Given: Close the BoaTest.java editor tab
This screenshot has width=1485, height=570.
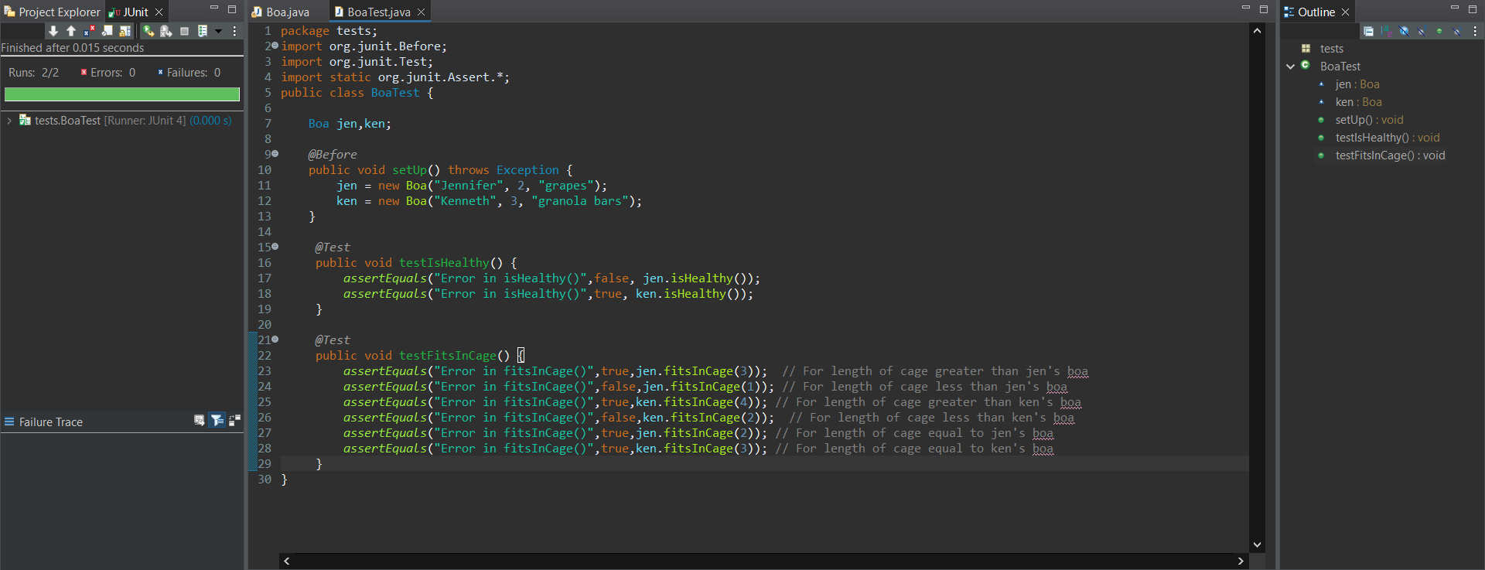Looking at the screenshot, I should click(x=422, y=12).
